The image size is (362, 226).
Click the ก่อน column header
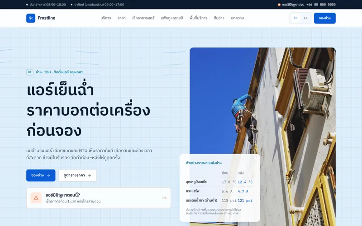click(225, 173)
